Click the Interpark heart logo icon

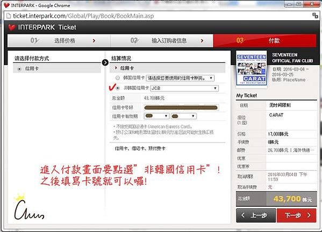click(x=12, y=27)
